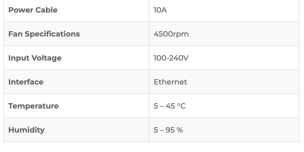Select the 100-240V value
304x152 pixels.
click(171, 58)
